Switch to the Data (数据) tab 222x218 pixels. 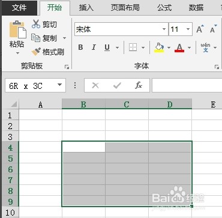click(x=196, y=8)
